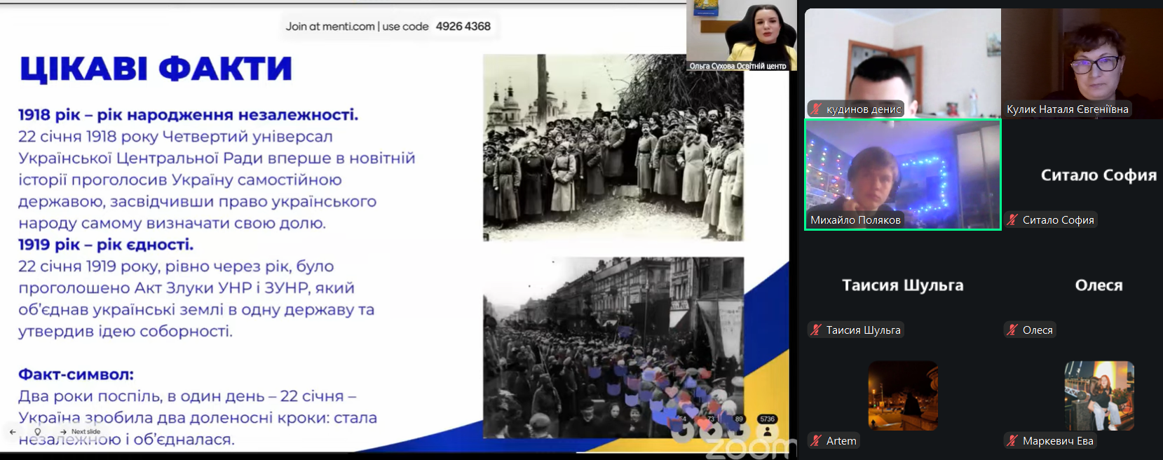
Task: Click the top historical soldiers photograph
Action: click(613, 148)
